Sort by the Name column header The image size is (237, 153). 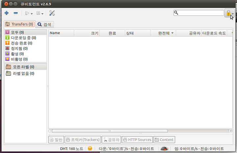click(x=61, y=33)
